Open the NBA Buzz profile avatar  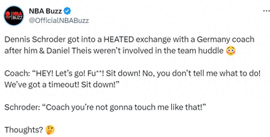pos(14,16)
